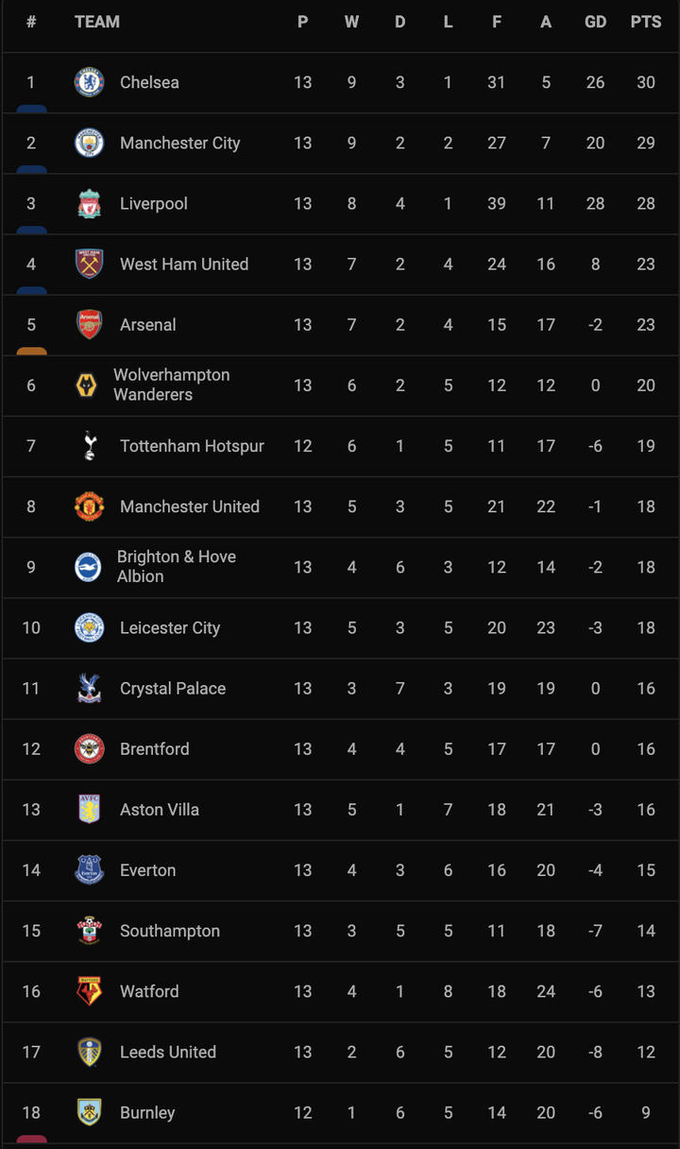This screenshot has width=680, height=1149.
Task: Sort table by PTS column header
Action: point(646,22)
